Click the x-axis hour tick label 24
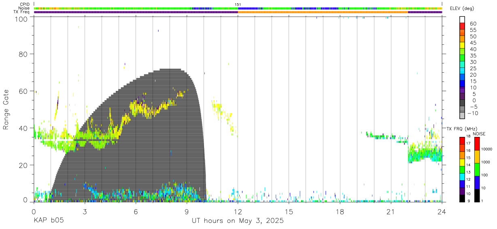497x229 pixels. (442, 212)
